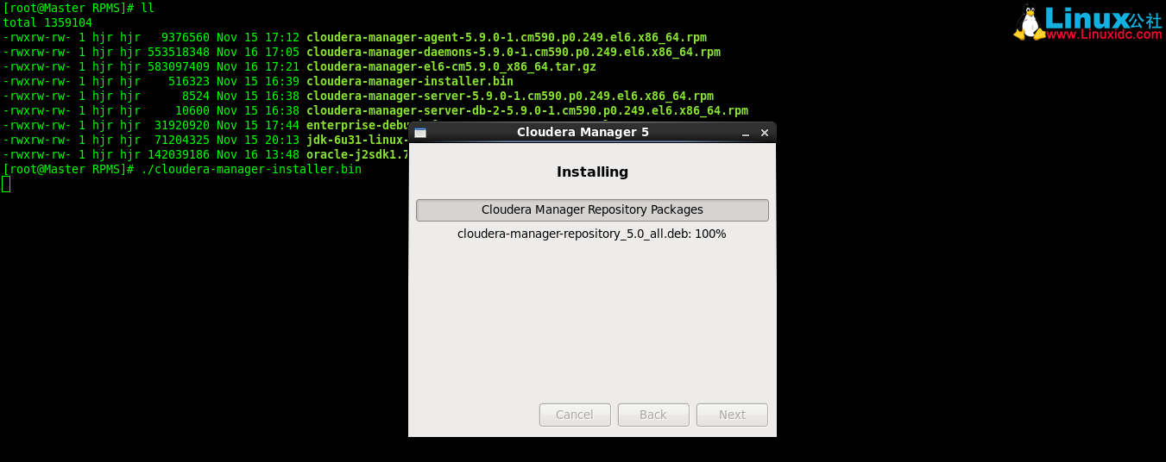This screenshot has width=1166, height=462.
Task: Click the jdk-6u31-linux file name in terminal
Action: click(357, 140)
